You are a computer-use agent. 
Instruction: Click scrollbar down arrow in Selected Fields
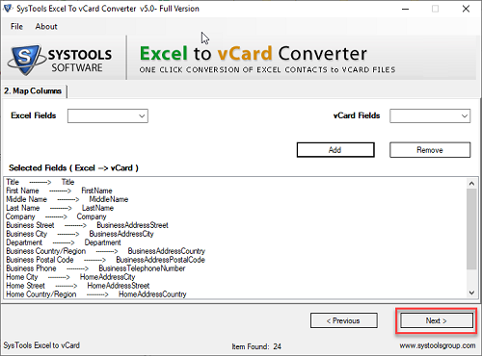click(x=471, y=292)
